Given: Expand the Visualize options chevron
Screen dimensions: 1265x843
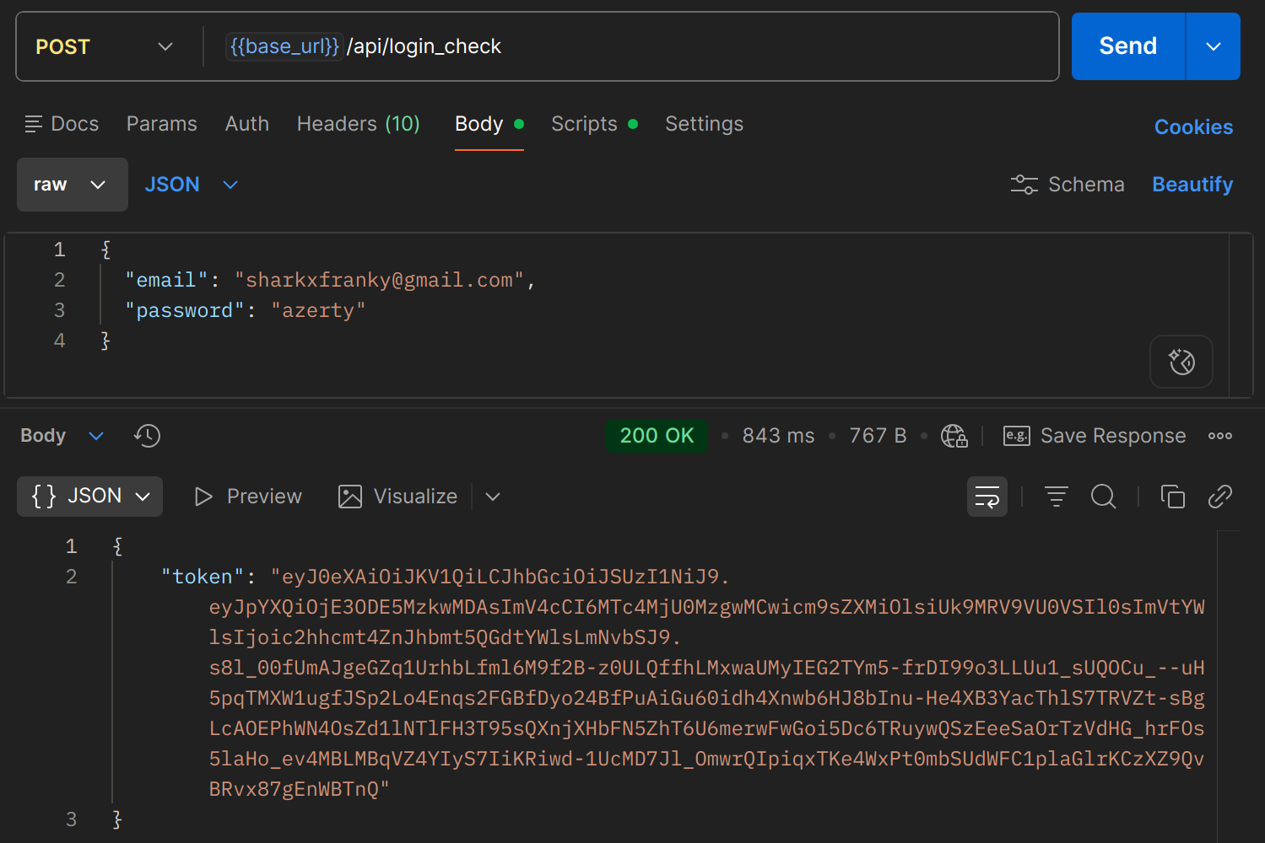Looking at the screenshot, I should click(x=494, y=497).
